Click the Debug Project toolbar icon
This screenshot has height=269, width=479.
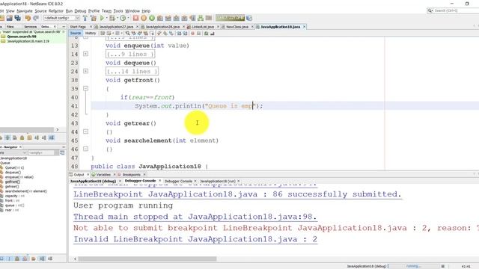coord(112,18)
